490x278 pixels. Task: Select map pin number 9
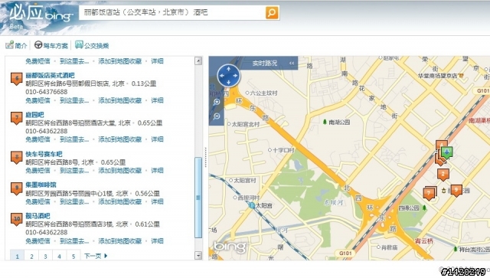tap(456, 191)
